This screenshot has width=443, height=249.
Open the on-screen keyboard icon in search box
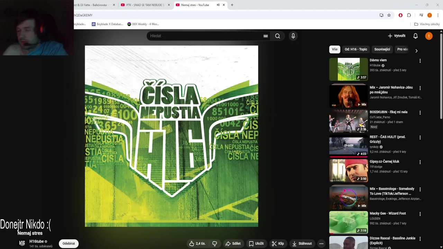pyautogui.click(x=265, y=36)
